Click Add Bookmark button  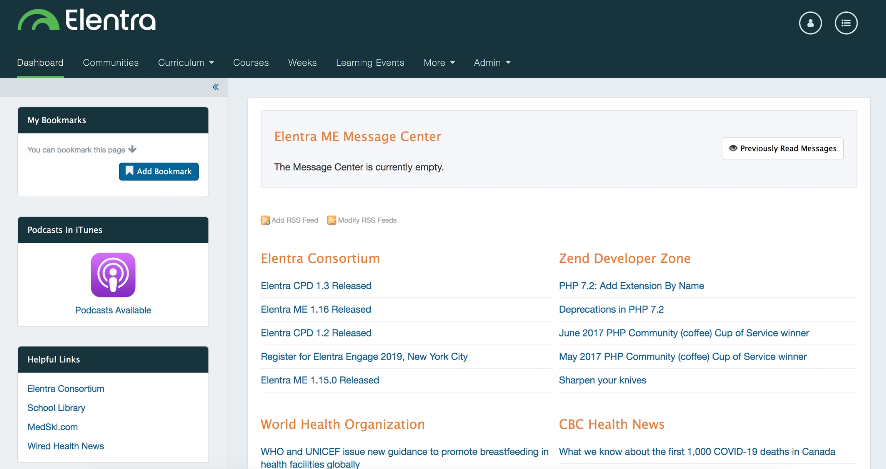158,171
